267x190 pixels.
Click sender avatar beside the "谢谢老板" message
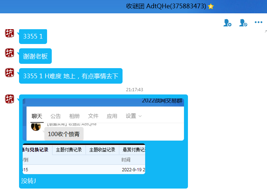[x=10, y=53]
